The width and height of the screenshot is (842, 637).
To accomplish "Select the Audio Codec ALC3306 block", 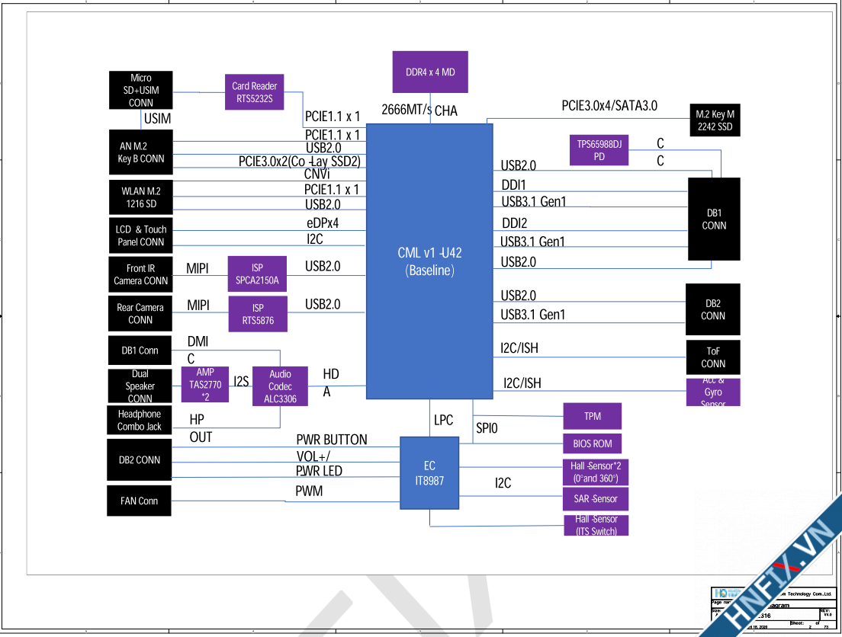I will (x=280, y=386).
